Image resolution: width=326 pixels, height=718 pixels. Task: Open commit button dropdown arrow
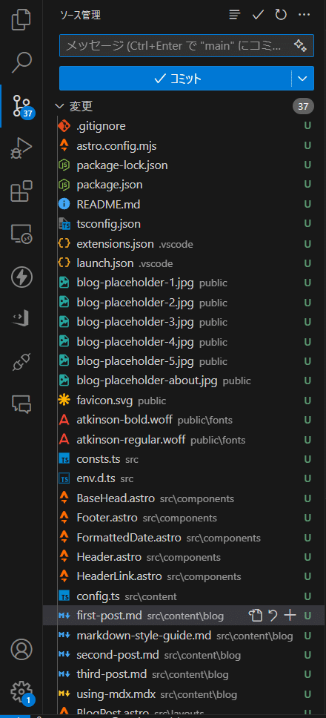coord(303,79)
